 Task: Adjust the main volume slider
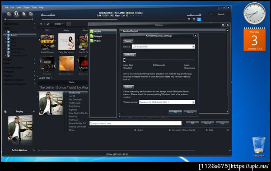click(20, 19)
